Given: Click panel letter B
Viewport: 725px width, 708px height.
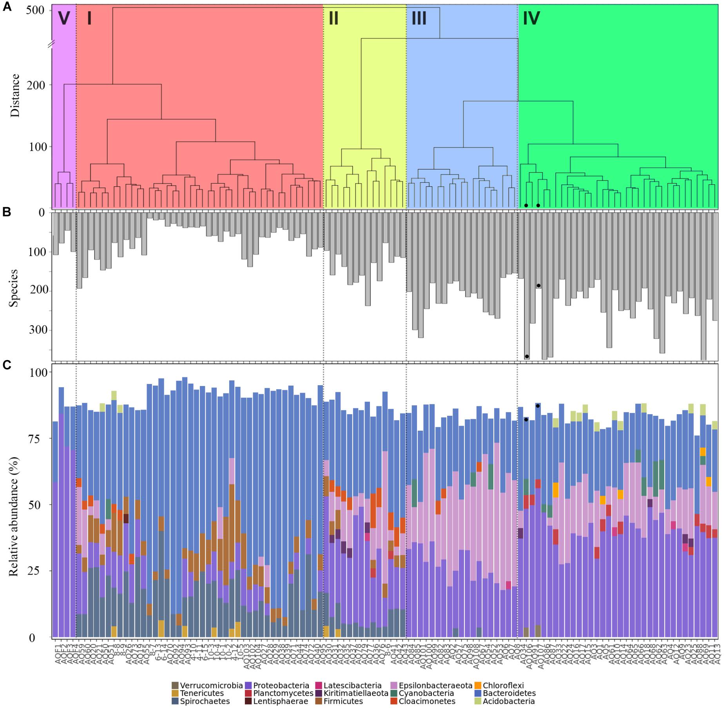Looking at the screenshot, I should (7, 212).
